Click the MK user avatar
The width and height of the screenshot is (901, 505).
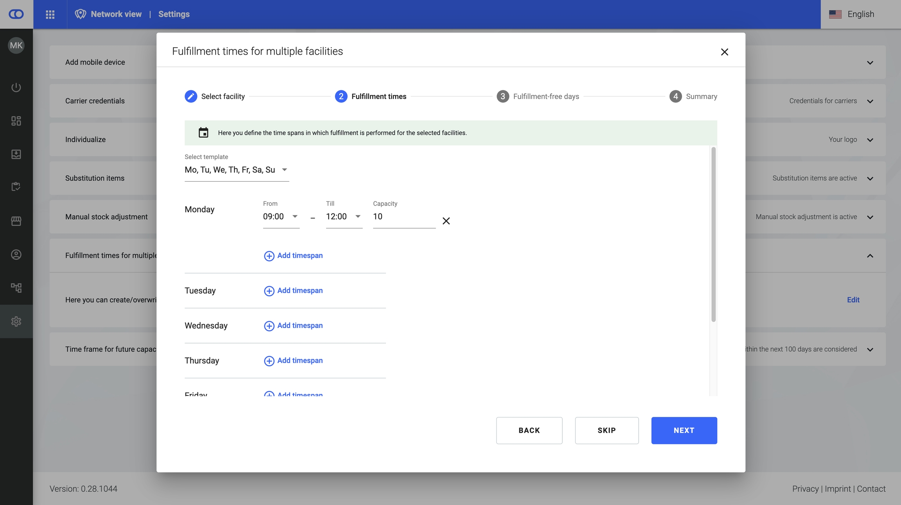click(16, 45)
